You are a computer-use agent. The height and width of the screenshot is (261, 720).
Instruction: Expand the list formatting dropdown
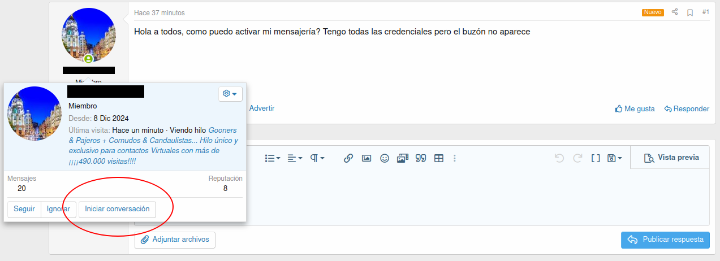[x=273, y=159]
